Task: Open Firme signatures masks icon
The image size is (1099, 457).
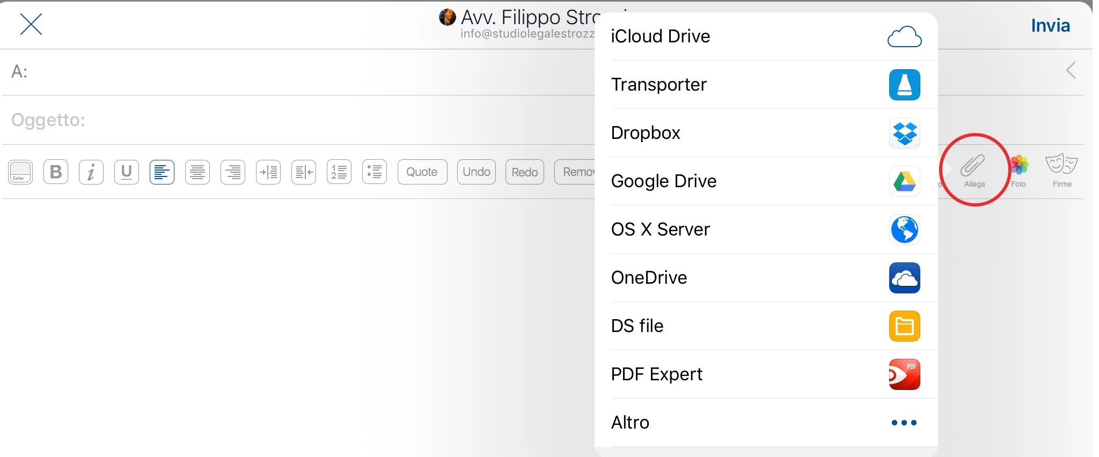Action: [x=1062, y=169]
